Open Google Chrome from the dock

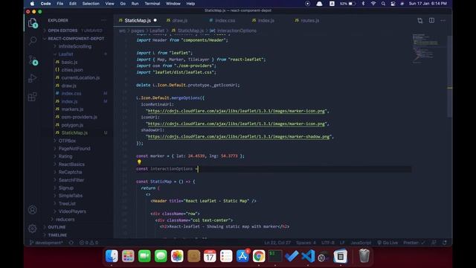coord(259,256)
